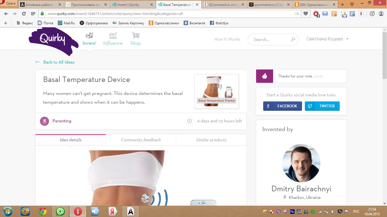The image size is (387, 217).
Task: Open the Shop cart icon
Action: pyautogui.click(x=135, y=36)
